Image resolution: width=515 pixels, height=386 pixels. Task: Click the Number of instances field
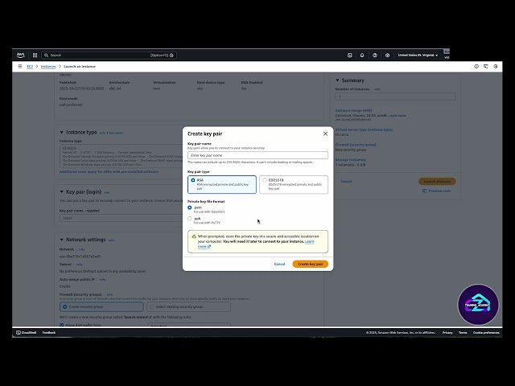[395, 96]
